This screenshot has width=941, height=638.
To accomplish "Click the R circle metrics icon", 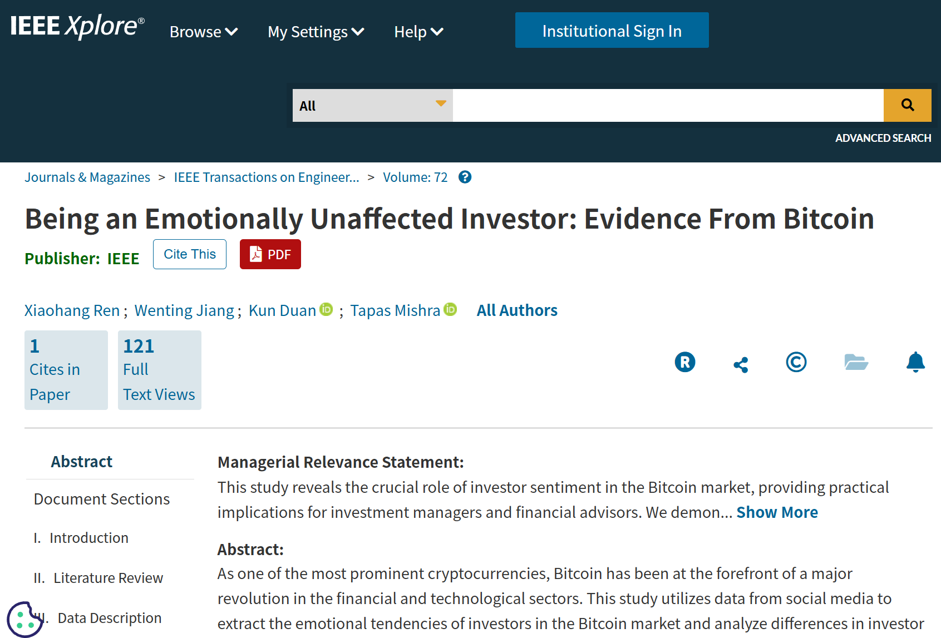I will (x=685, y=362).
